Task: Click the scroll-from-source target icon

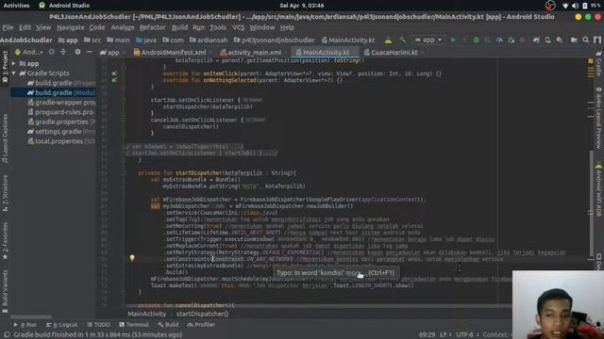Action: click(x=52, y=52)
